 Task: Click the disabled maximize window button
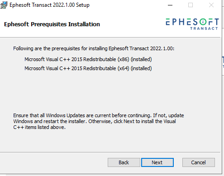191,5
